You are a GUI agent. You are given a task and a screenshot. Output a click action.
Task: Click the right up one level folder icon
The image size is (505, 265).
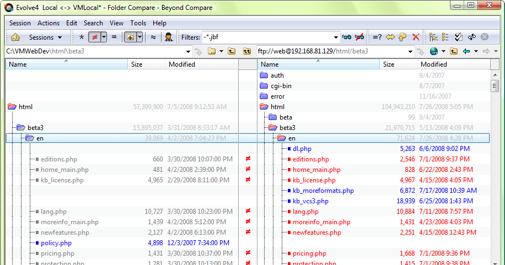pos(454,51)
